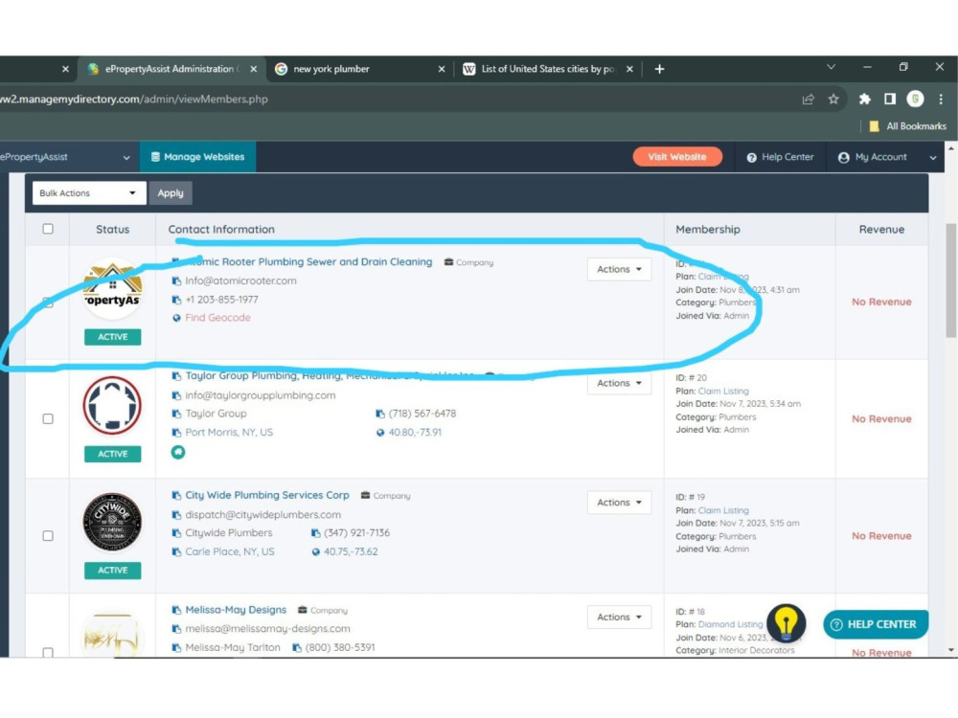
Task: Click copy icon beside +1 203-855-1977
Action: [x=176, y=300]
